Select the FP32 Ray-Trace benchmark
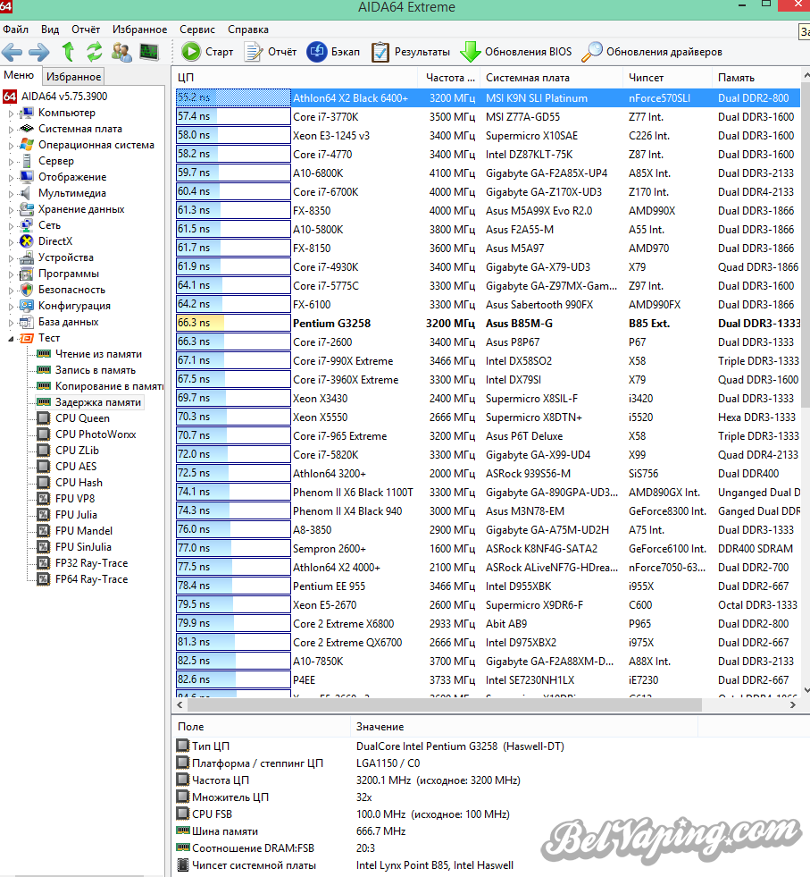Viewport: 810px width, 877px height. [92, 563]
